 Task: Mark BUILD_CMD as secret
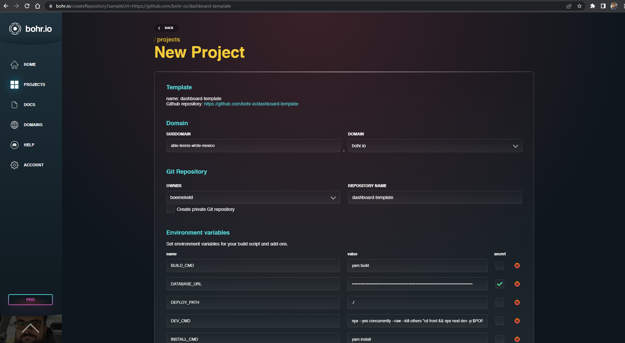(x=500, y=266)
